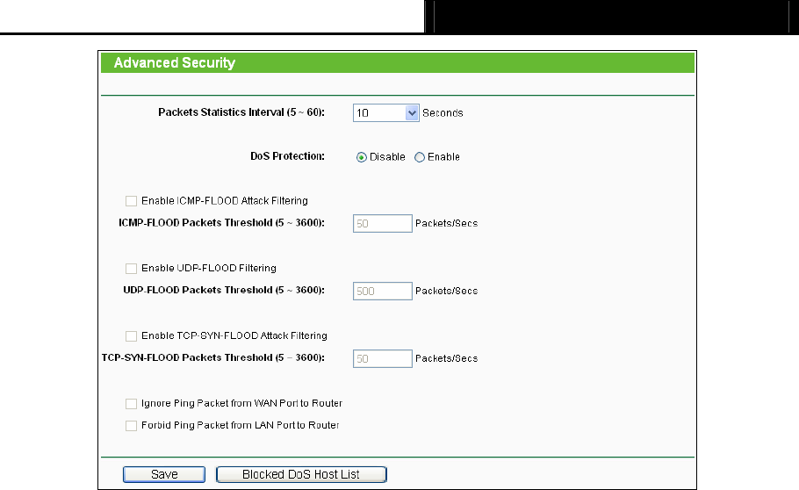Click the TCP-SYN-FLOOD Packets Threshold label
This screenshot has width=799, height=490.
[x=213, y=357]
